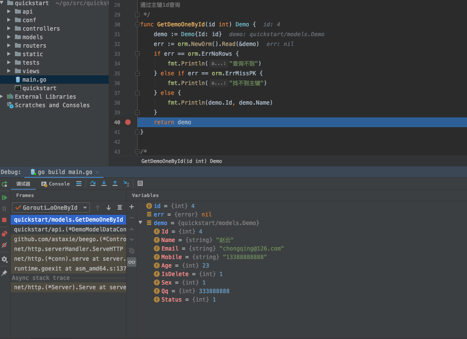
Task: Open View Breakpoints double red circle icon
Action: tap(5, 234)
